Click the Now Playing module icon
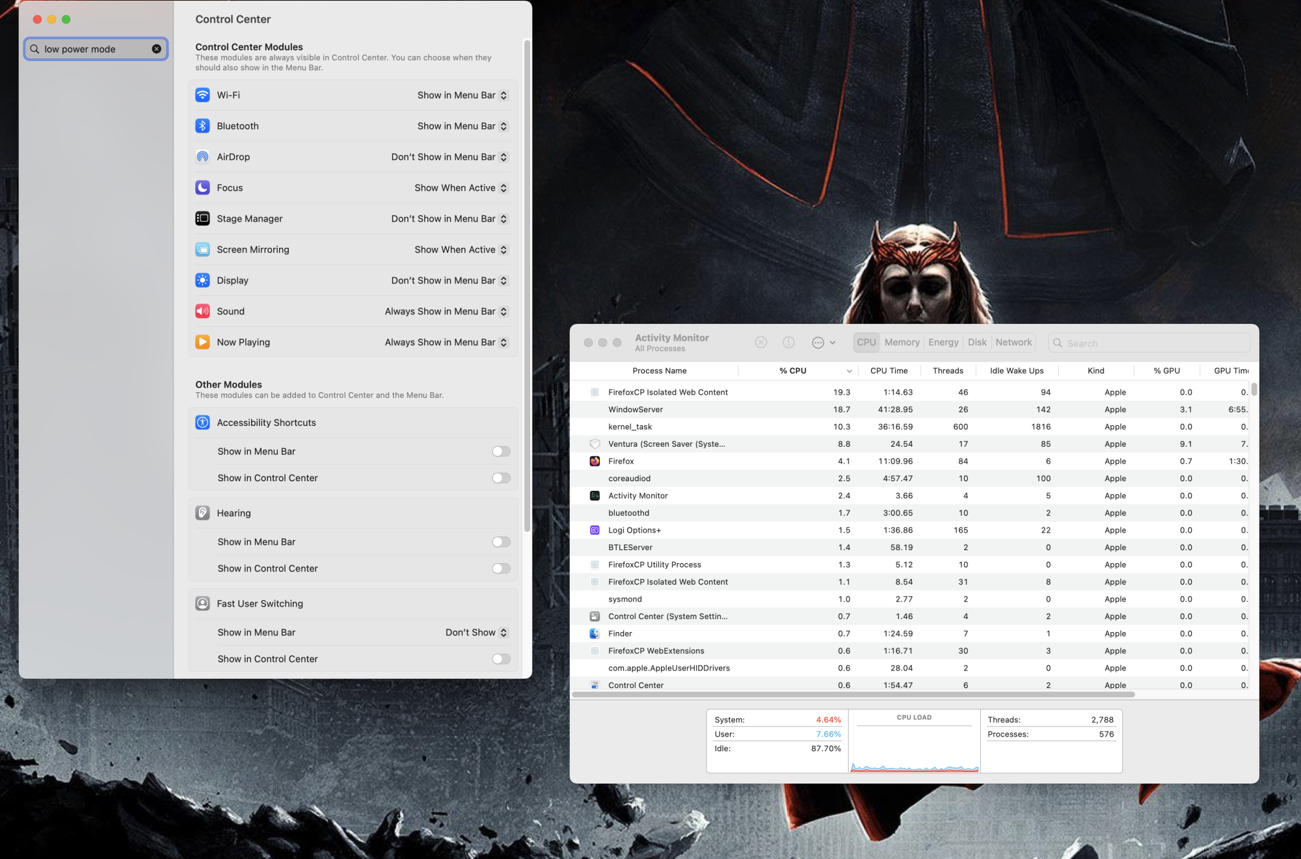This screenshot has width=1301, height=859. click(x=202, y=342)
